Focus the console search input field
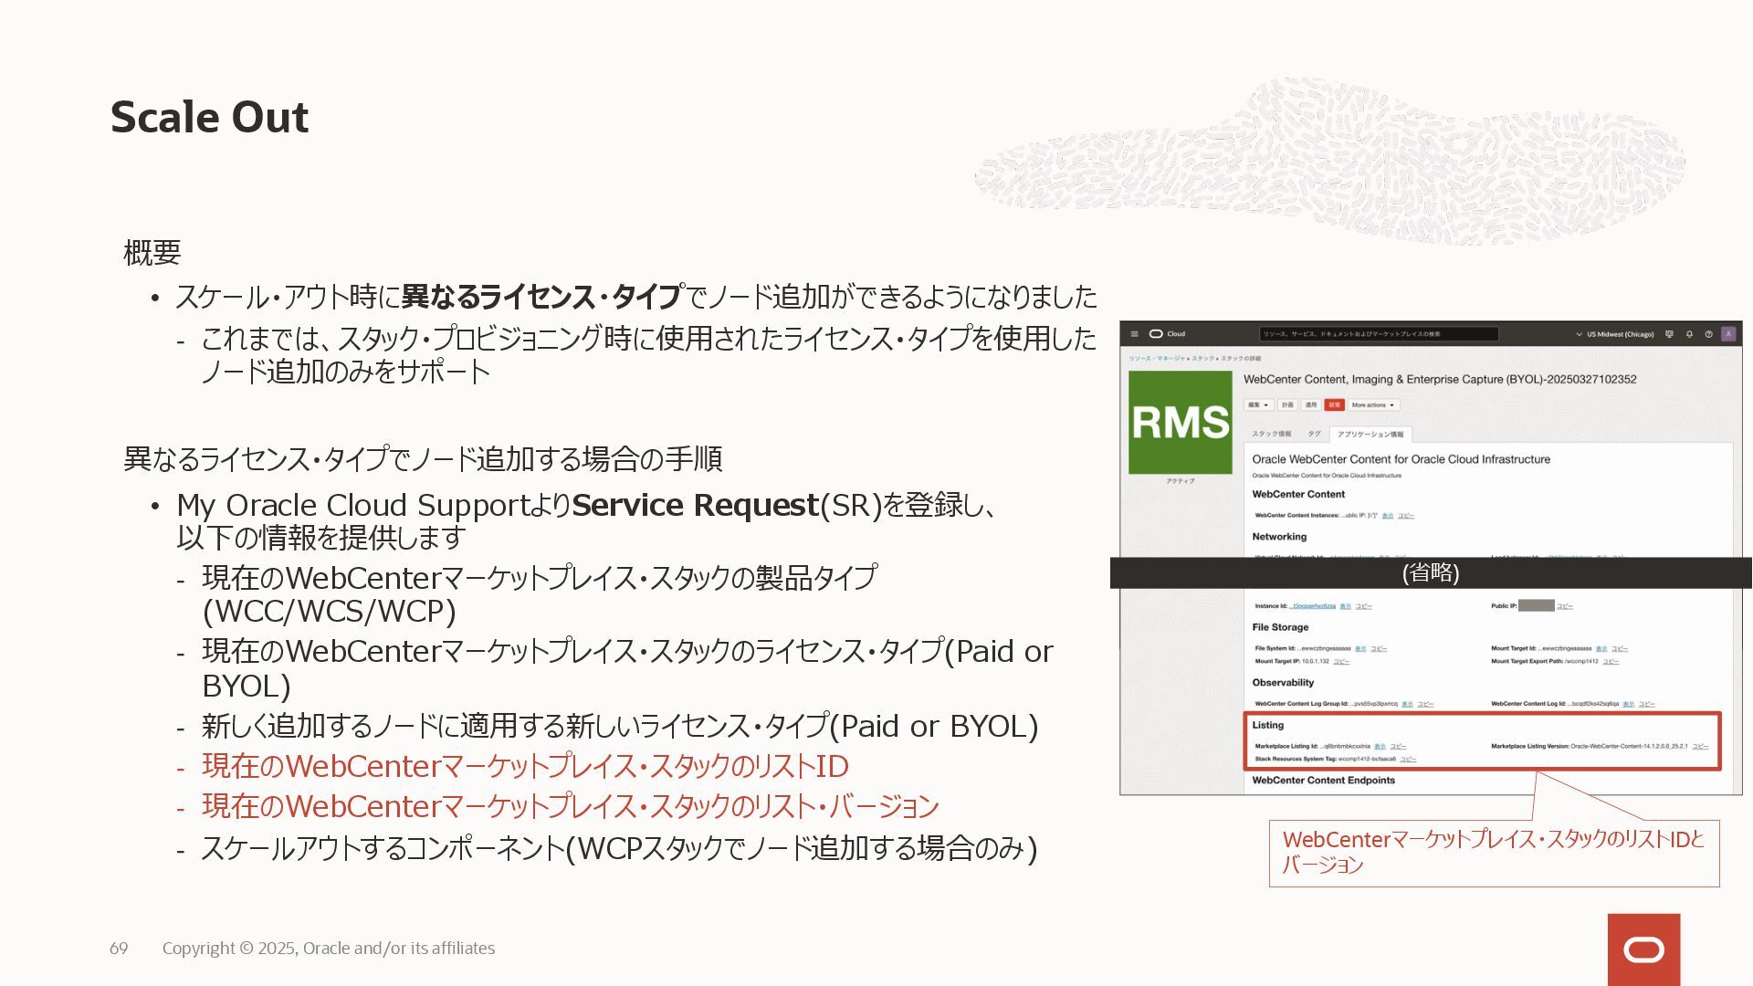1753x986 pixels. point(1379,334)
